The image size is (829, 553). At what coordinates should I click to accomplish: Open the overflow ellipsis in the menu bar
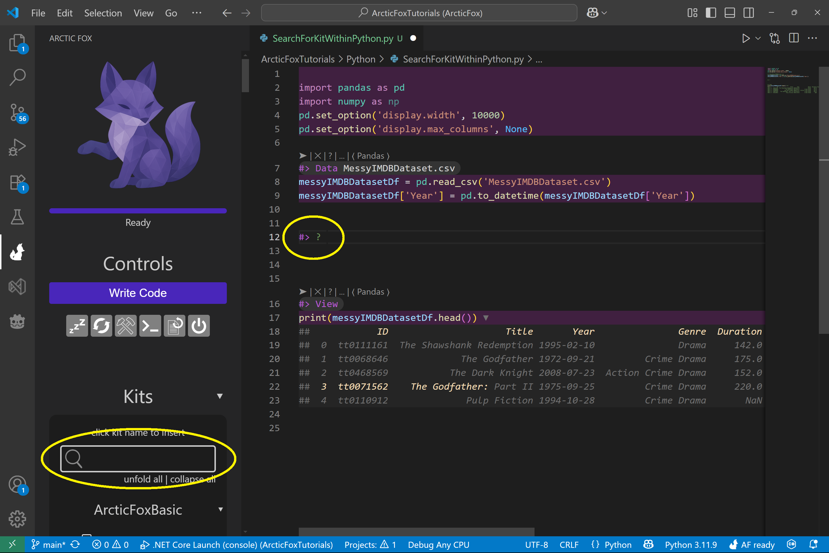[197, 13]
